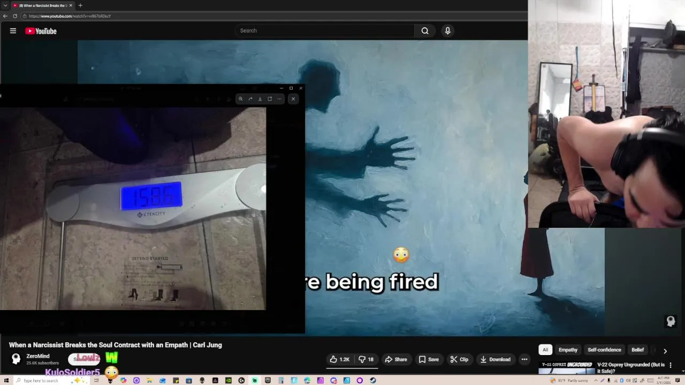Click the YouTube URL address bar
Viewport: 685px width, 385px height.
tap(273, 16)
